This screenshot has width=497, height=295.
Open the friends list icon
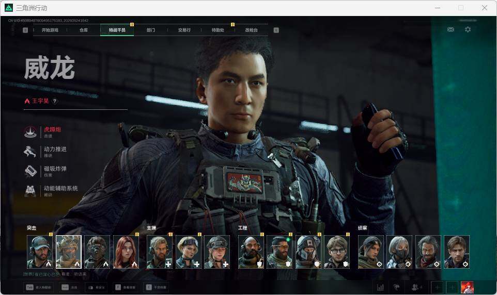pos(415,287)
